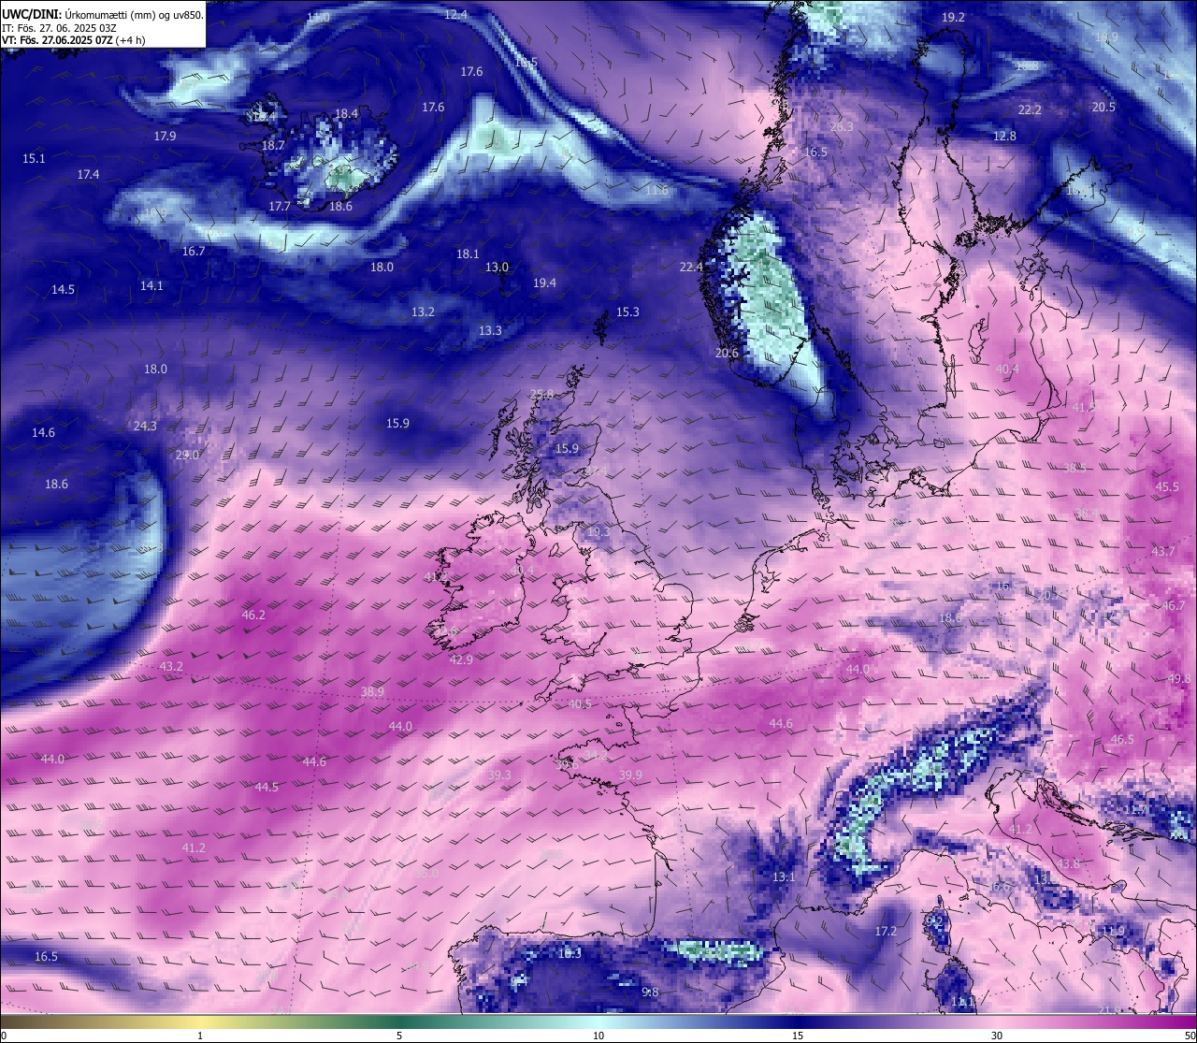Viewport: 1197px width, 1043px height.
Task: Click the 39.3 value west of Brittany
Action: click(499, 775)
